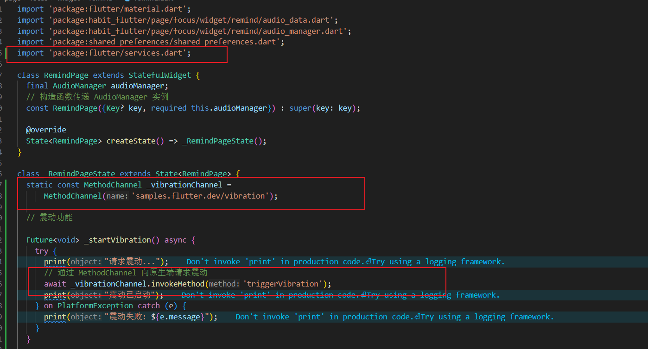Click PlatformException in the catch clause
Screen dimensions: 648x349
tap(95, 306)
